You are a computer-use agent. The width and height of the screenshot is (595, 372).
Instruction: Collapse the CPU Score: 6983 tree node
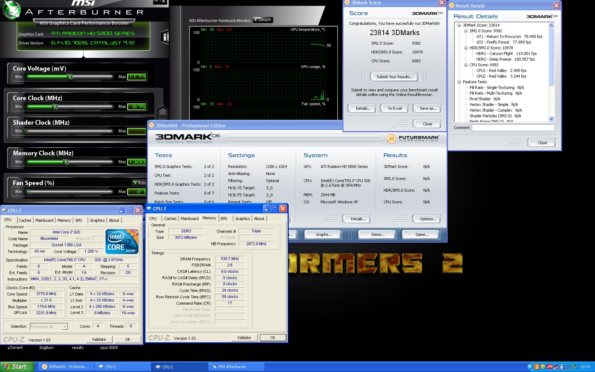466,65
